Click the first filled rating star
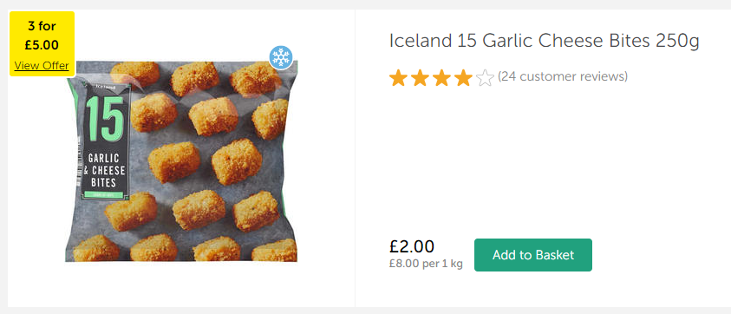 [398, 78]
